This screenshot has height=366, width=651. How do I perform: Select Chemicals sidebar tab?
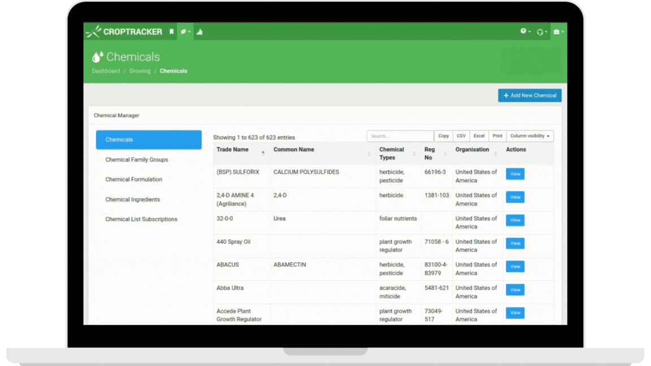coord(149,140)
